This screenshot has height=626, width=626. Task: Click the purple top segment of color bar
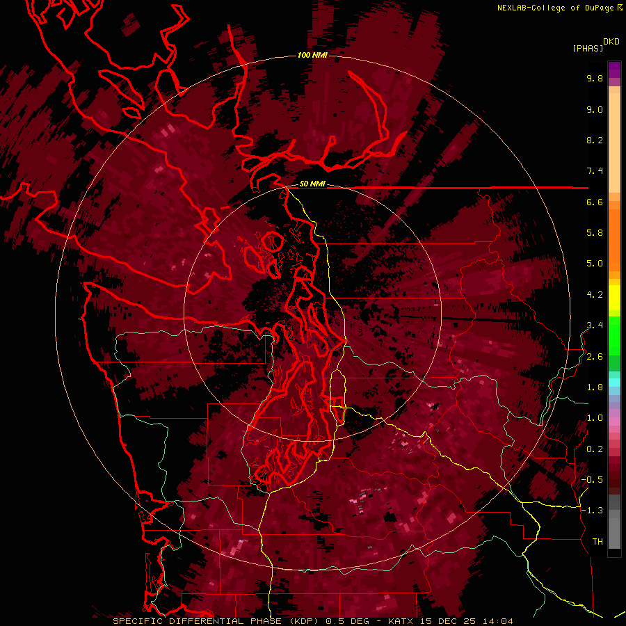[614, 70]
